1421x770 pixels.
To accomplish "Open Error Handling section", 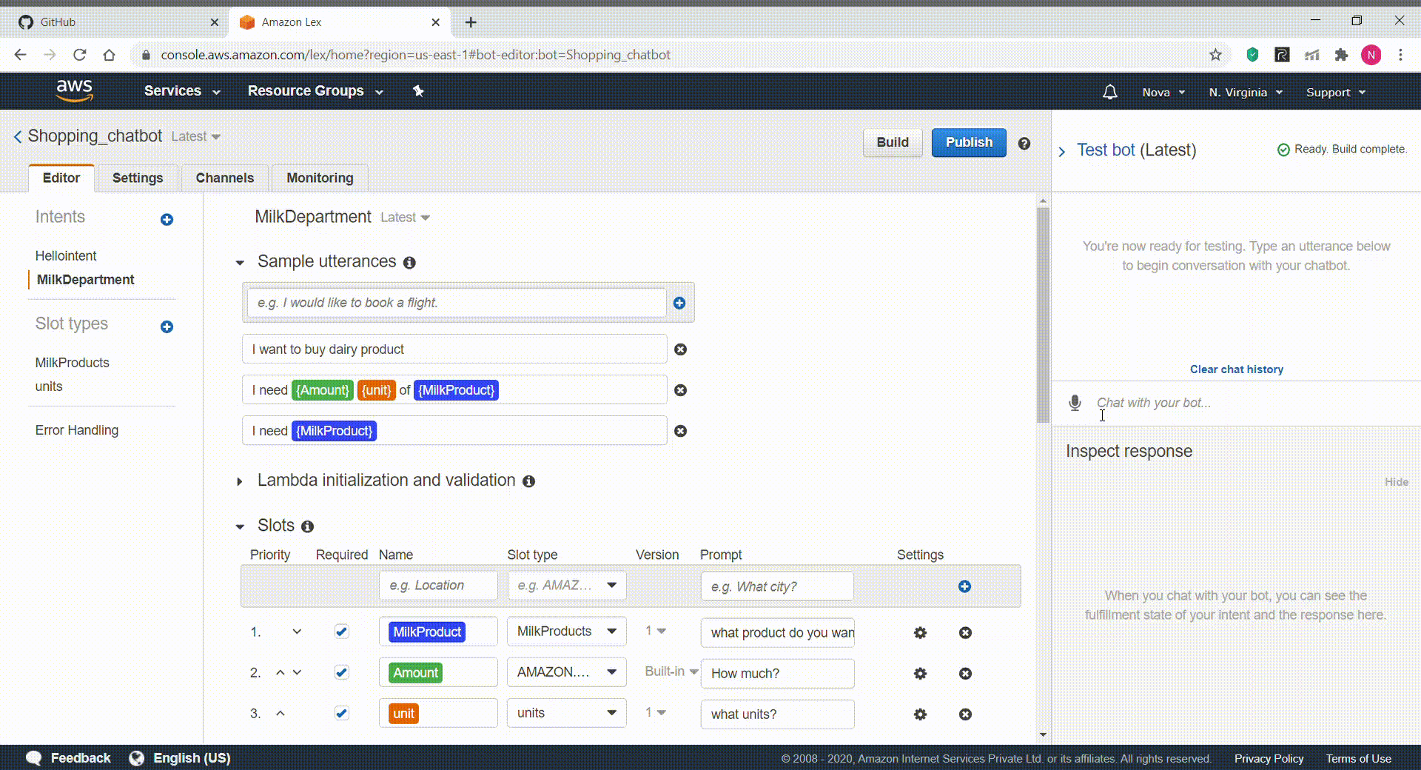I will click(77, 430).
